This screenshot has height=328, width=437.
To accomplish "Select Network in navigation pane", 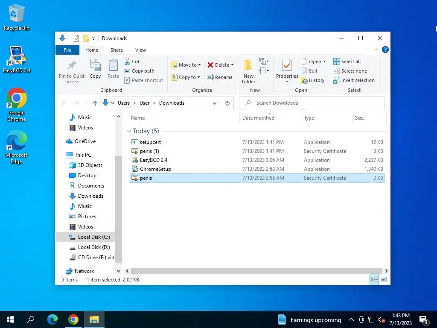I will point(84,271).
